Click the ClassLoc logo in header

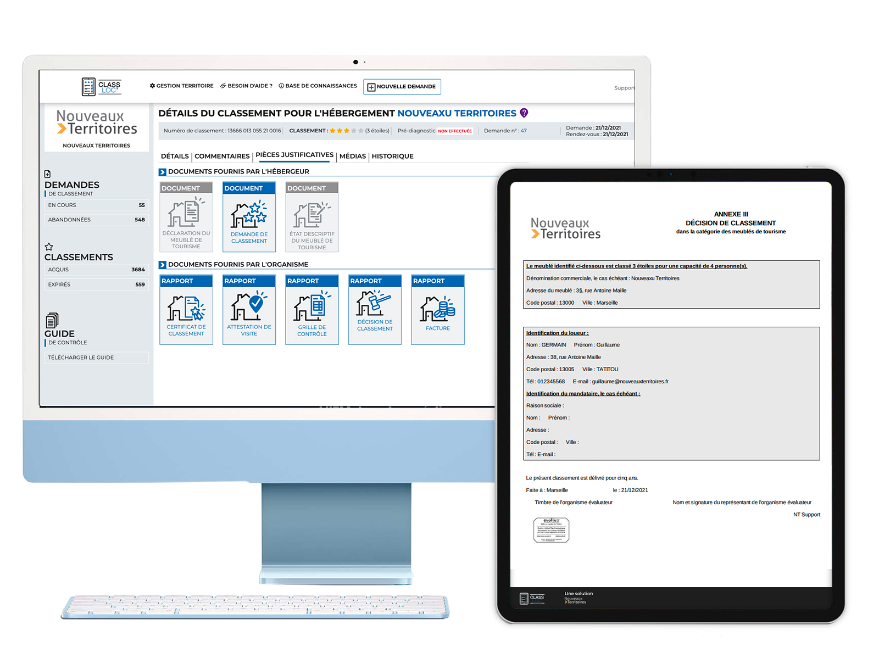pyautogui.click(x=102, y=87)
